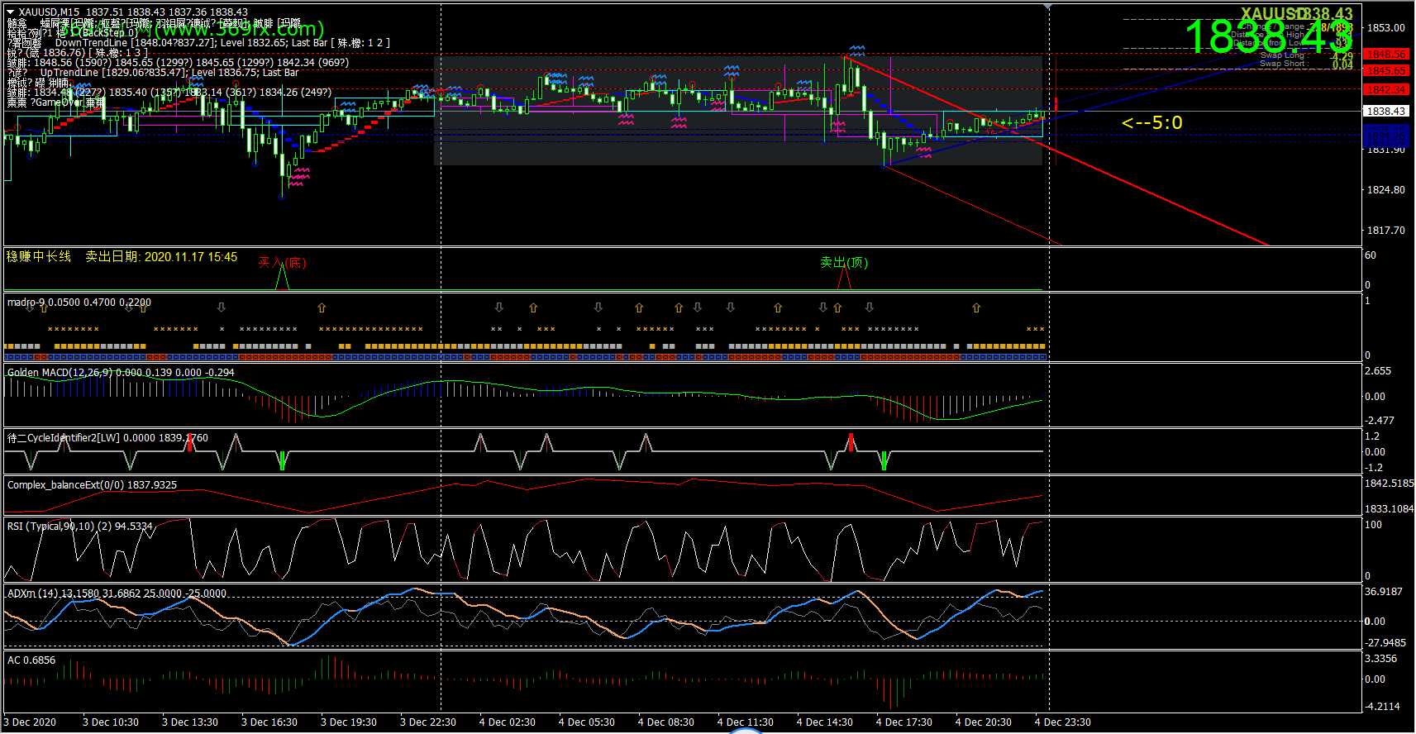Click the 1817.70 price axis value
The image size is (1416, 734).
[1385, 230]
